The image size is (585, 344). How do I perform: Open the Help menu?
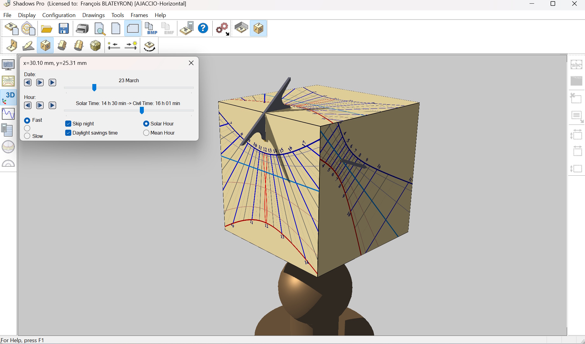click(160, 15)
